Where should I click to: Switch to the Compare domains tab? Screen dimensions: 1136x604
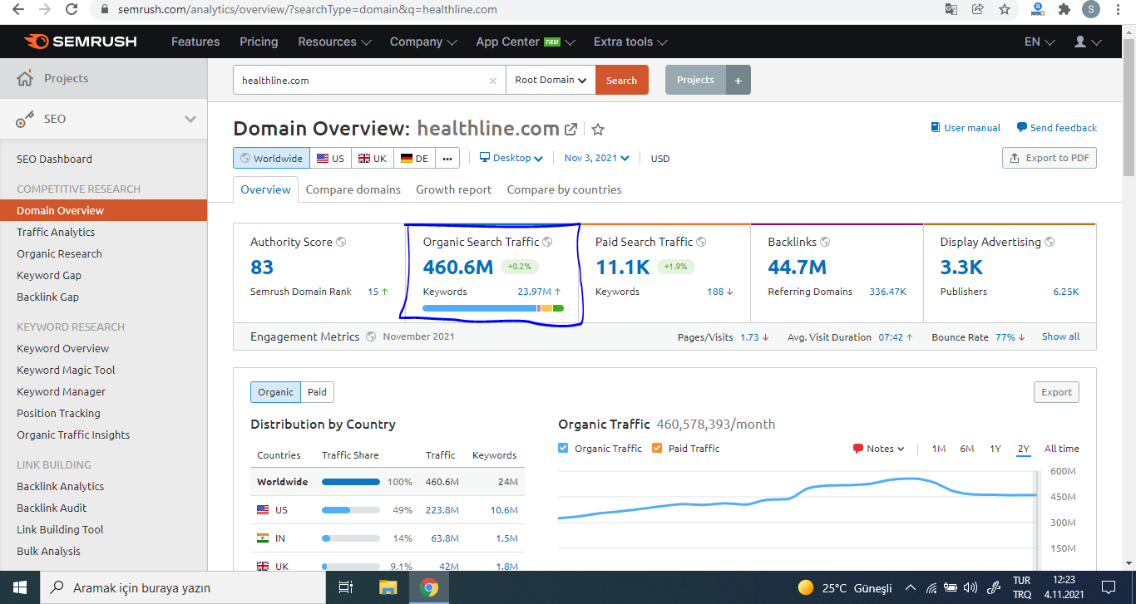(353, 189)
